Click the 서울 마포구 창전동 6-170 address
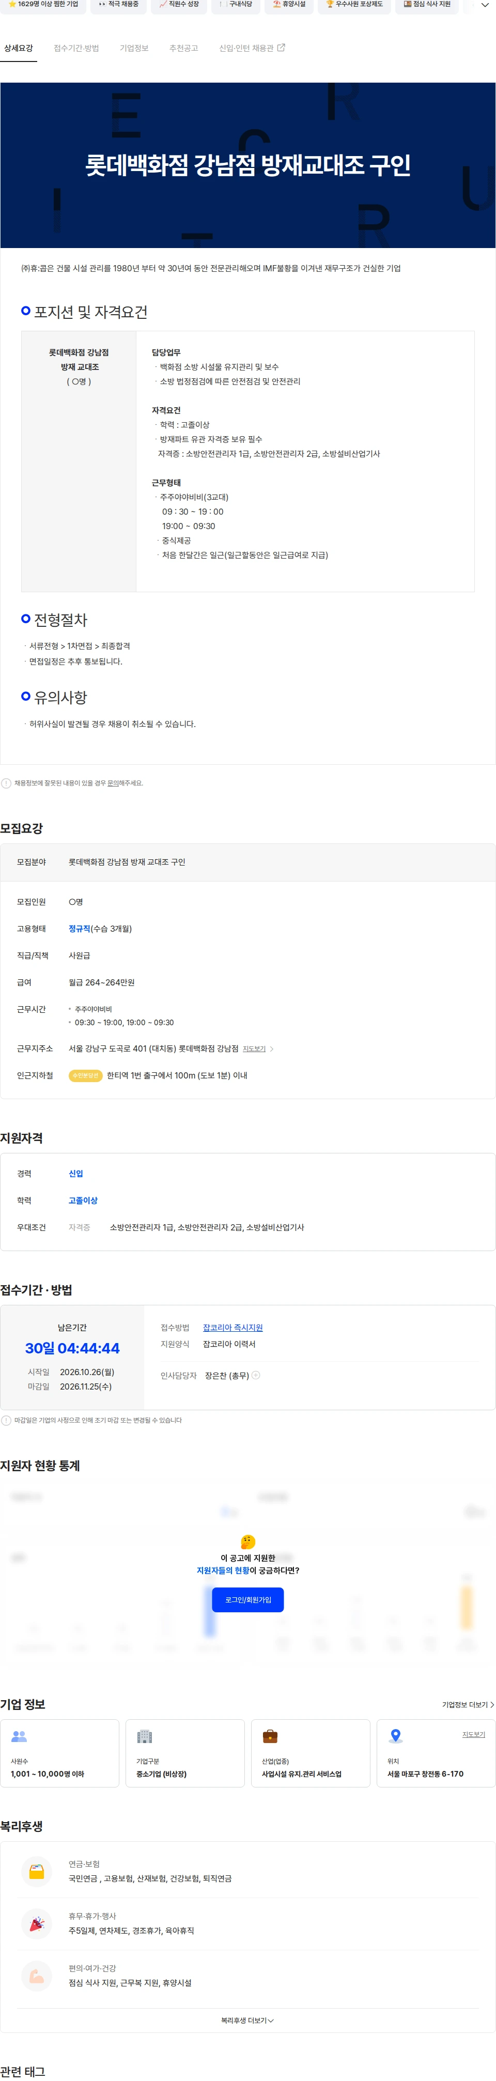This screenshot has height=2081, width=496. 425,1774
